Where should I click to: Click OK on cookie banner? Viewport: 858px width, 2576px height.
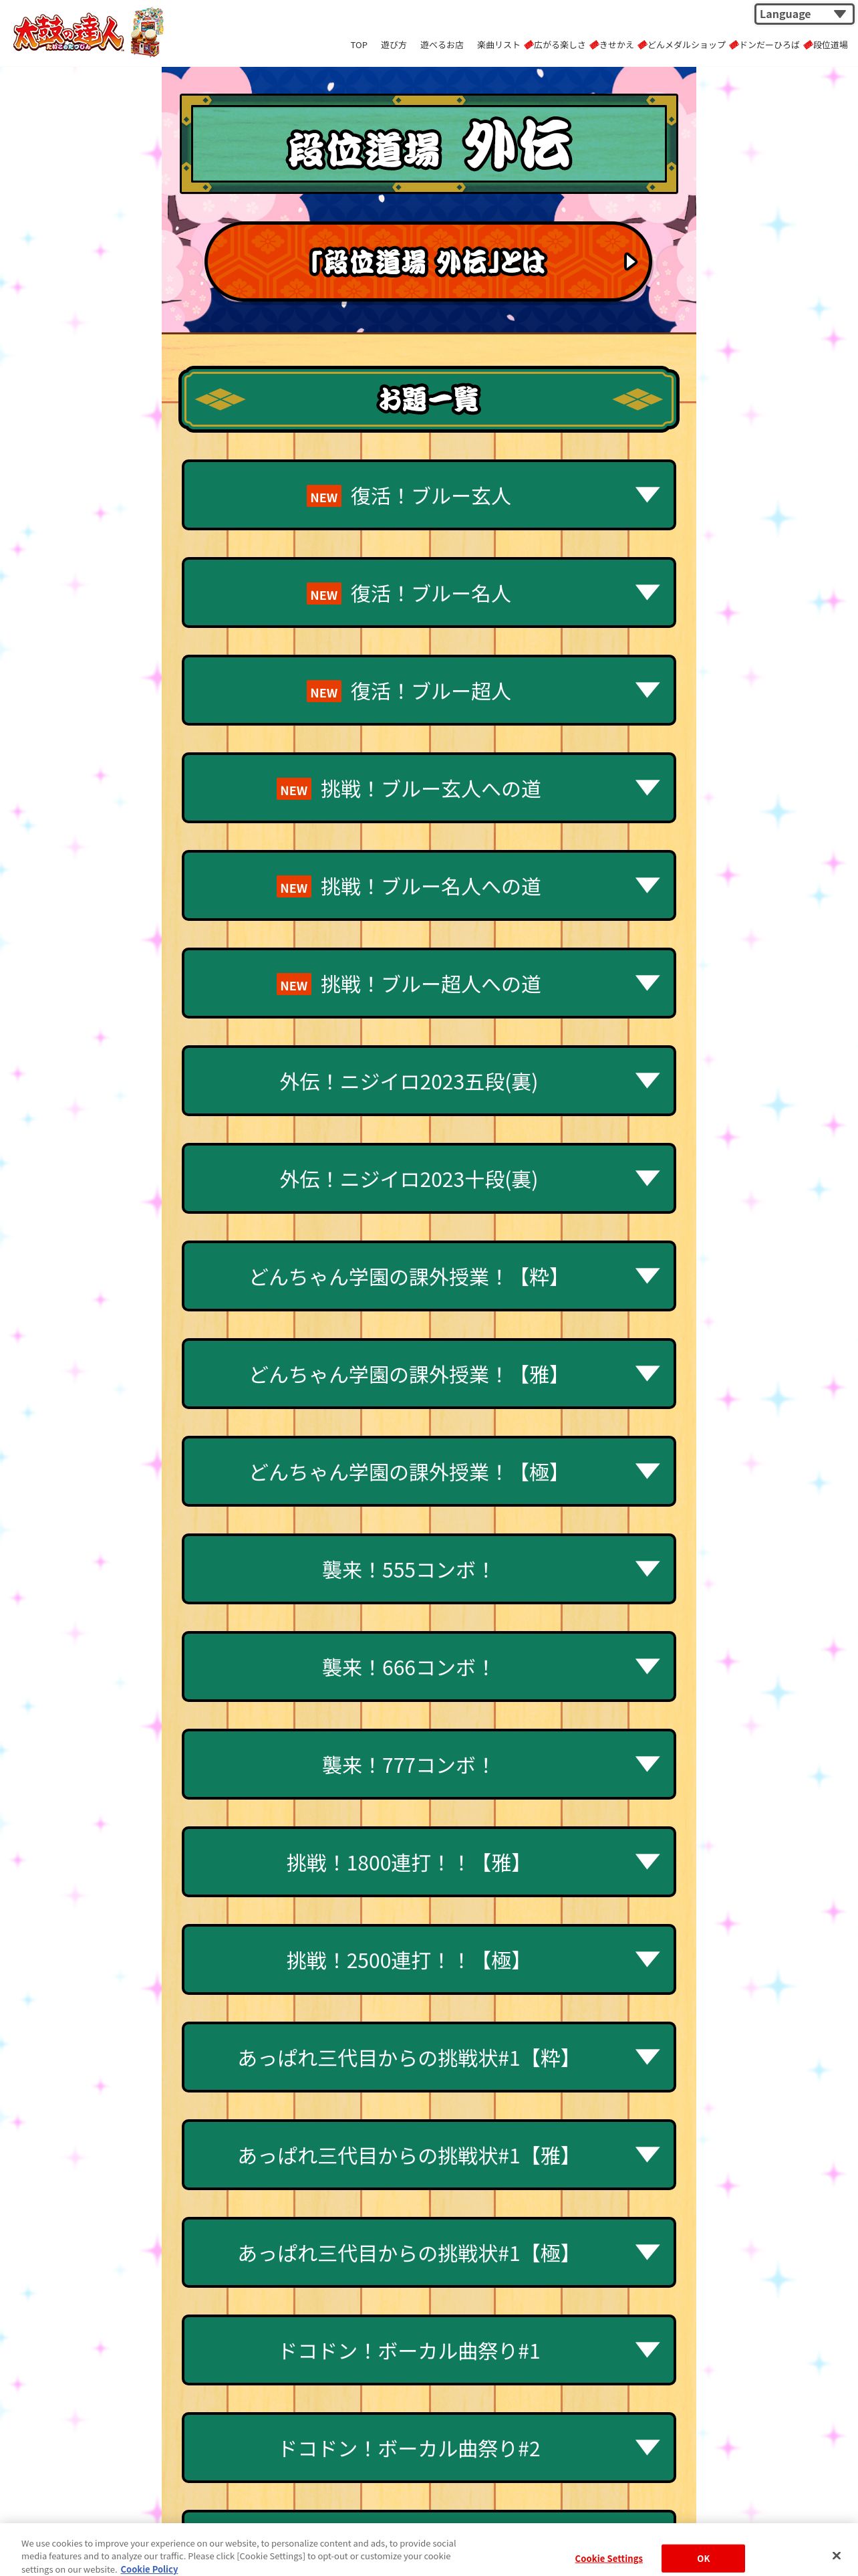pos(702,2557)
